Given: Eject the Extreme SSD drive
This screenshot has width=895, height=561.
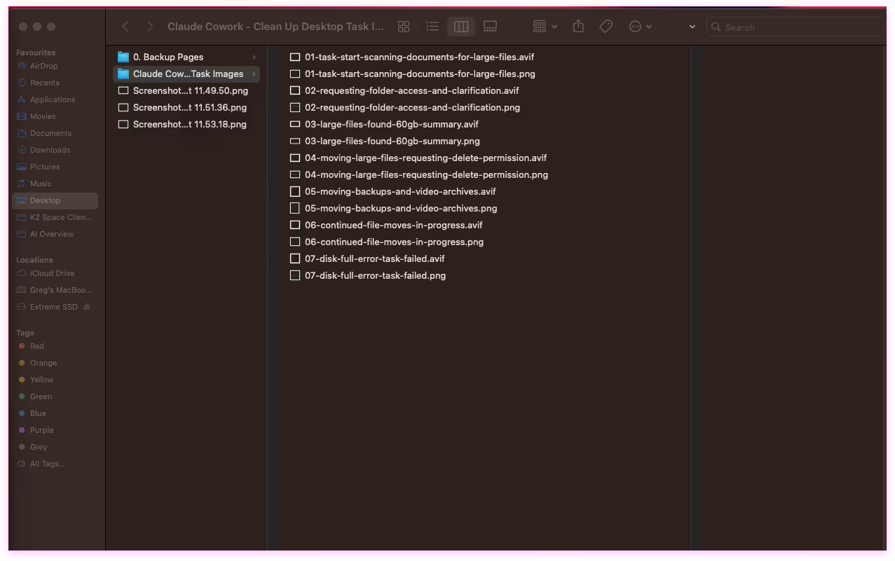Looking at the screenshot, I should (87, 307).
